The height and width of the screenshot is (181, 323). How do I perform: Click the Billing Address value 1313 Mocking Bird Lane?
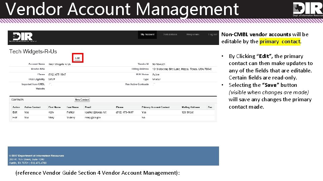pyautogui.click(x=182, y=69)
